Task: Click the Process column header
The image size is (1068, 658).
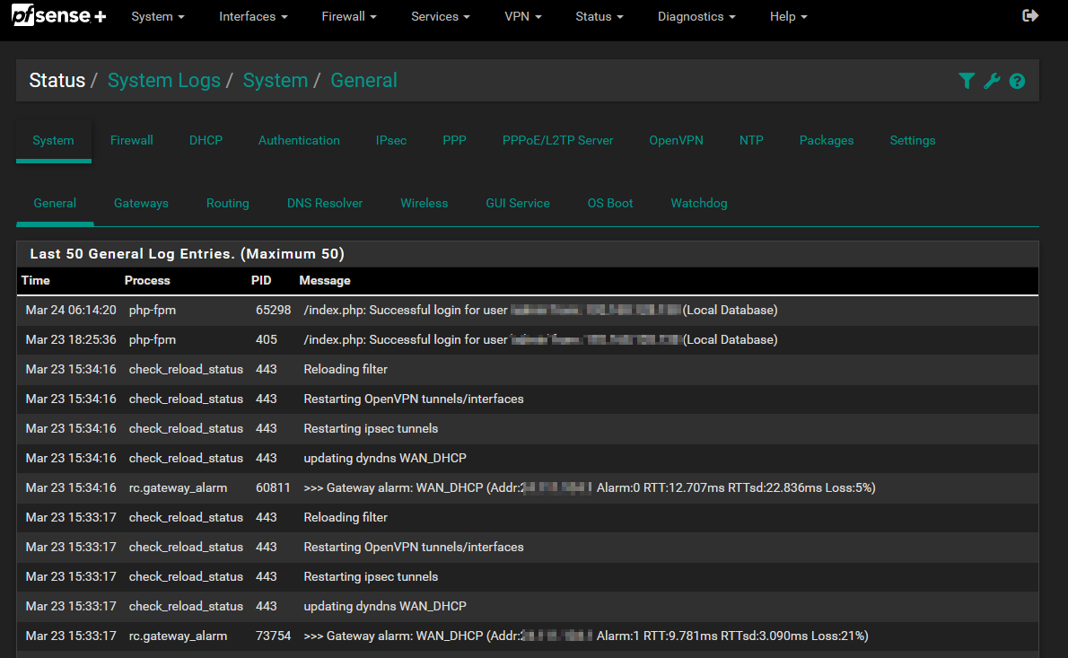Action: coord(147,281)
